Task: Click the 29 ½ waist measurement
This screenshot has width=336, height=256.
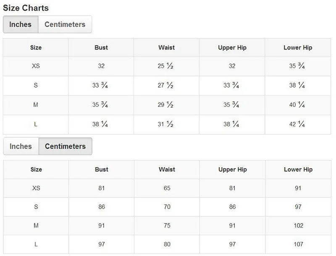Action: 166,105
